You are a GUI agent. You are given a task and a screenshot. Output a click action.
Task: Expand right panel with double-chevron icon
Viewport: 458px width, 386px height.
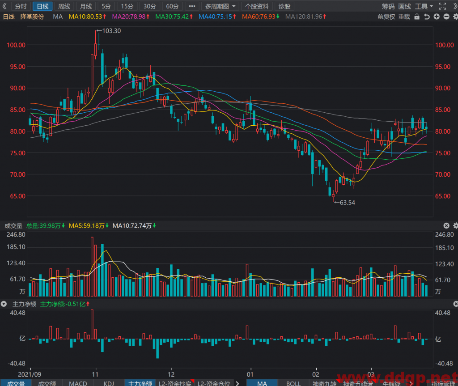click(x=454, y=6)
